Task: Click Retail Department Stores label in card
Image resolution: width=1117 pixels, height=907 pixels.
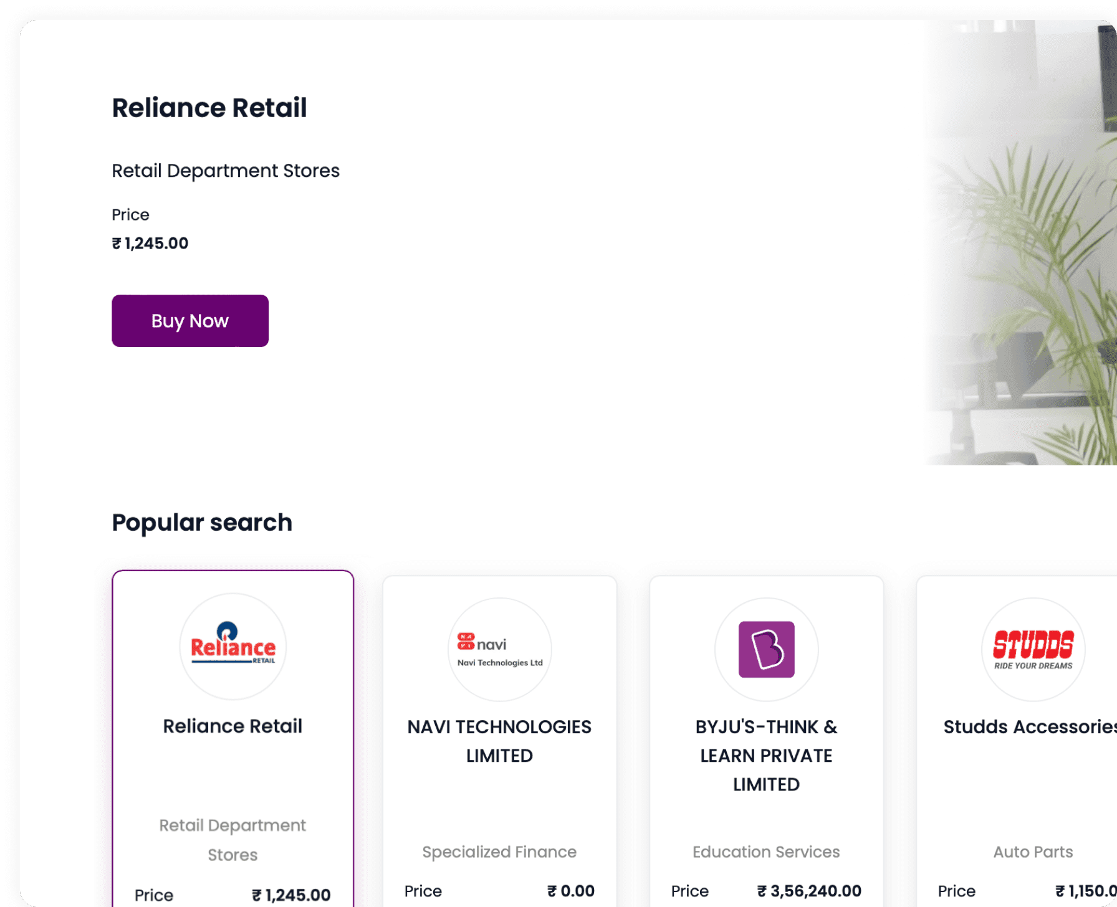Action: 233,840
